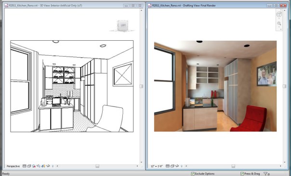The height and width of the screenshot is (176, 291).
Task: Click Temporary Hide/Isolate glasses in 3D view
Action: pyautogui.click(x=48, y=166)
